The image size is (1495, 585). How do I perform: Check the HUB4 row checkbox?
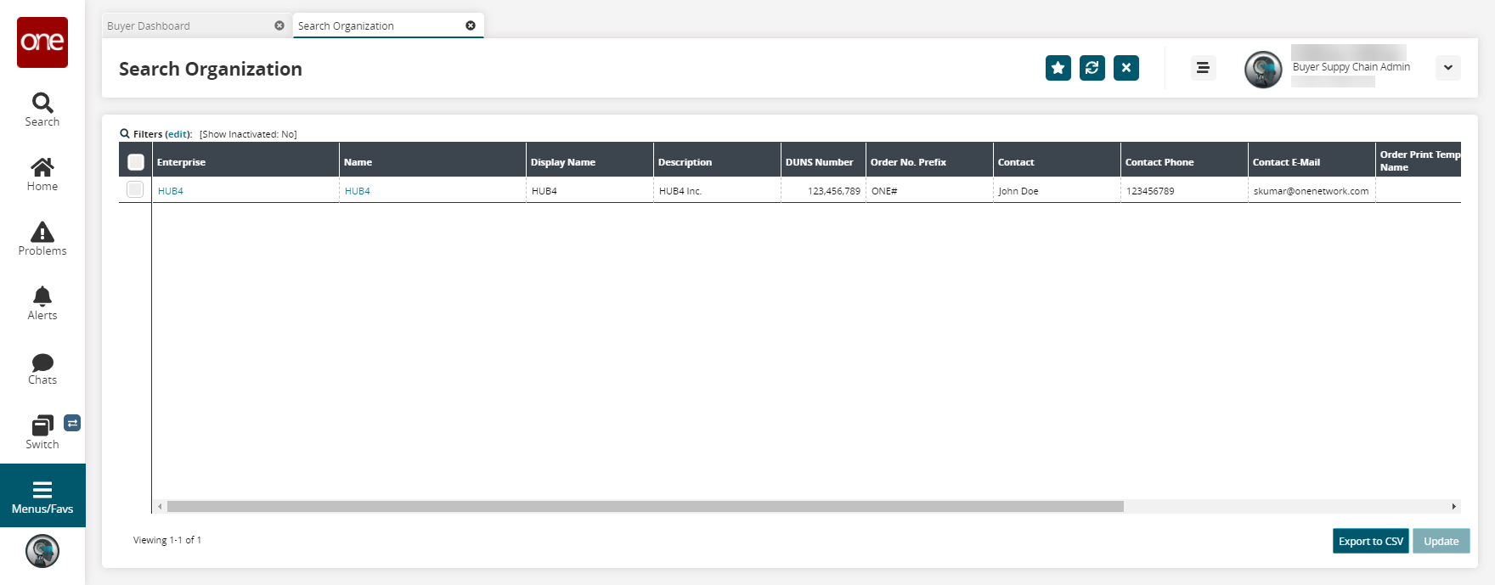click(x=135, y=189)
